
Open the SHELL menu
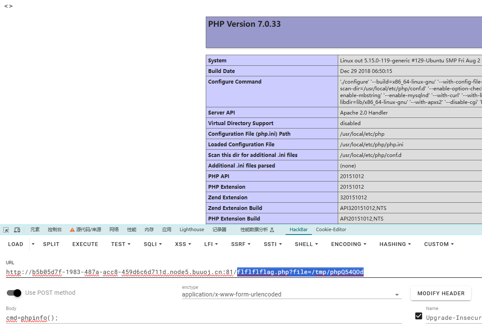(x=306, y=244)
